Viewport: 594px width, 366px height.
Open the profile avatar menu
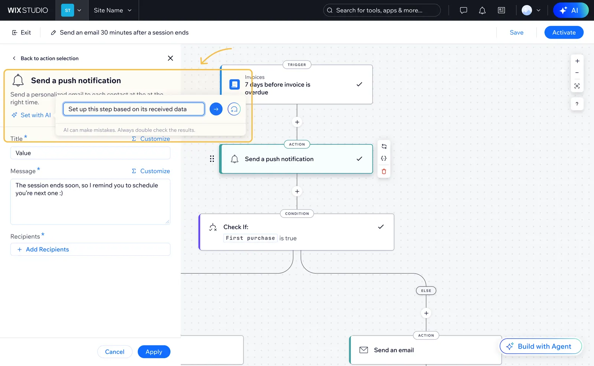tap(531, 10)
